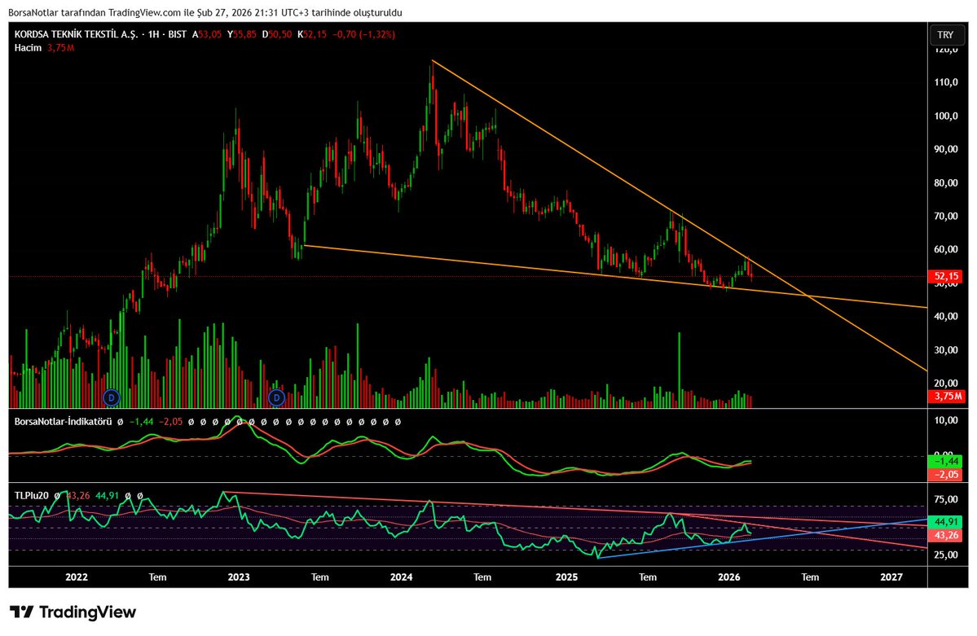Click the Y55,85 high value
Viewport: 977px width, 636px height.
coord(241,35)
